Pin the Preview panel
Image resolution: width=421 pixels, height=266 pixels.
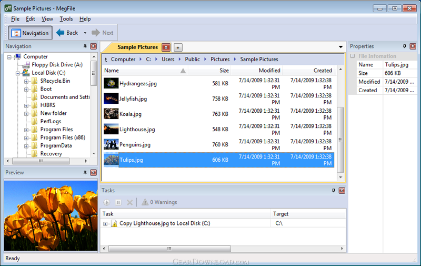pyautogui.click(x=85, y=172)
